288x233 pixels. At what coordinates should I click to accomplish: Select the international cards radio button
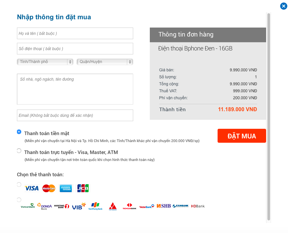[x=19, y=185]
